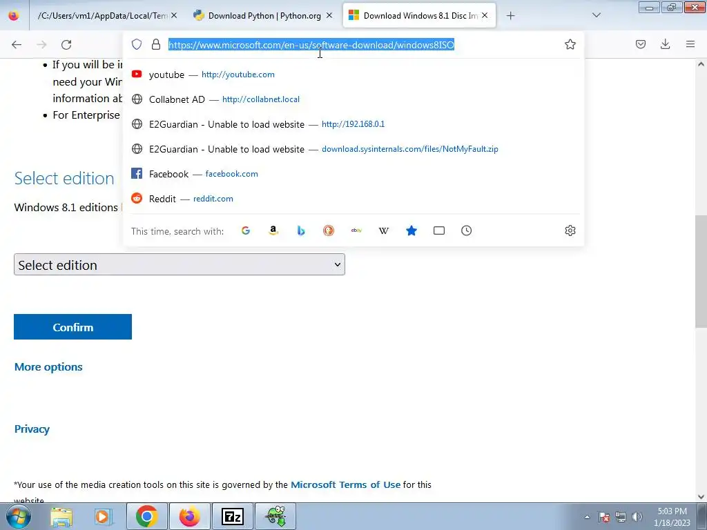
Task: Search bookmarks using the blue star icon
Action: click(411, 230)
